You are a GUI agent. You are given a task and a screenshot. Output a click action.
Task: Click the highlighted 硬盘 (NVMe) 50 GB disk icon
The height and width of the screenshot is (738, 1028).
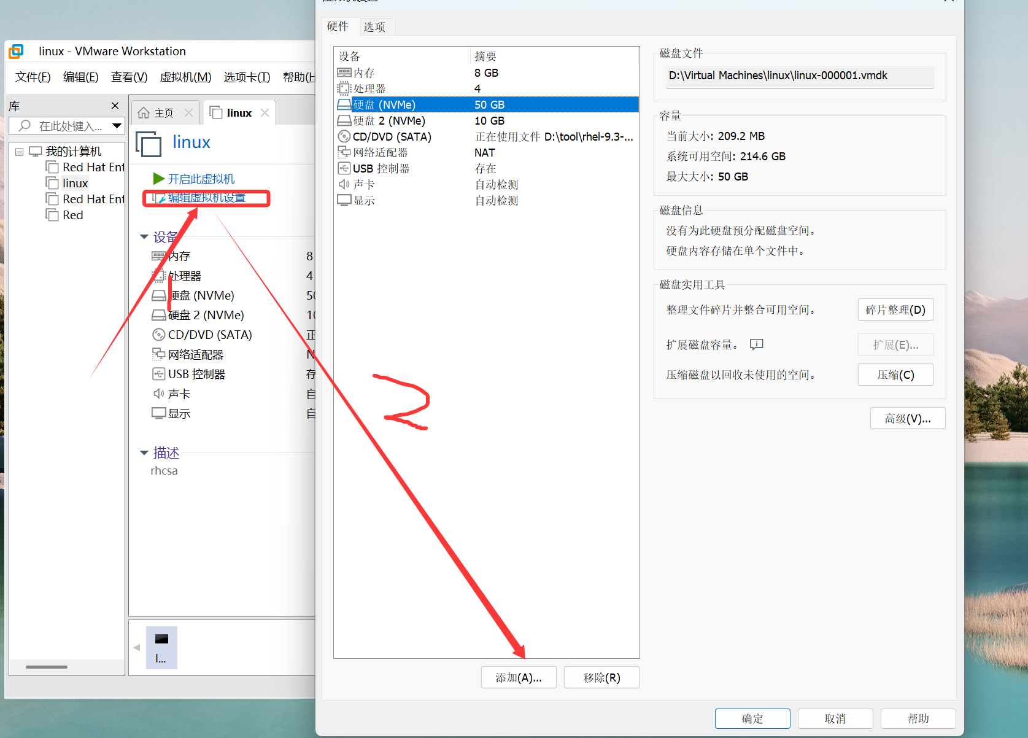click(344, 104)
